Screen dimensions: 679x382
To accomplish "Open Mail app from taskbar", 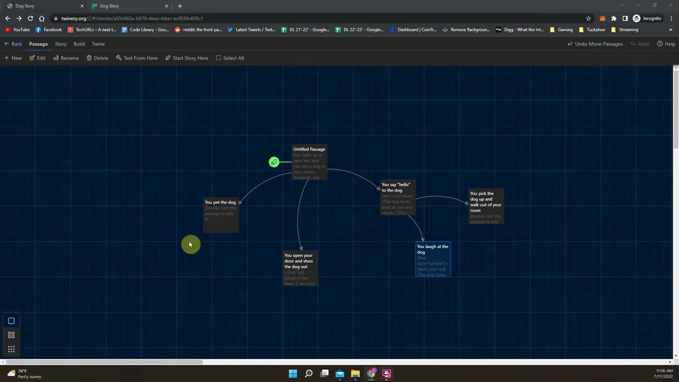I will pyautogui.click(x=340, y=374).
